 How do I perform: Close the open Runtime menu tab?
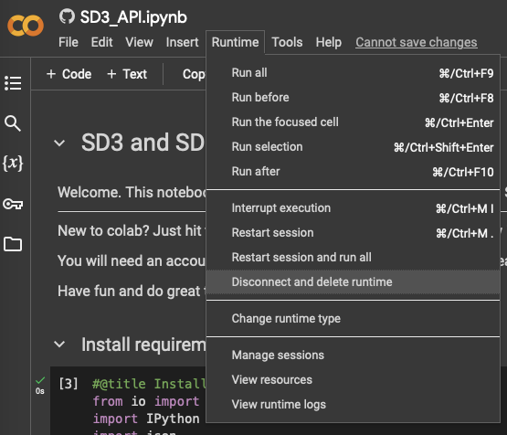(235, 42)
